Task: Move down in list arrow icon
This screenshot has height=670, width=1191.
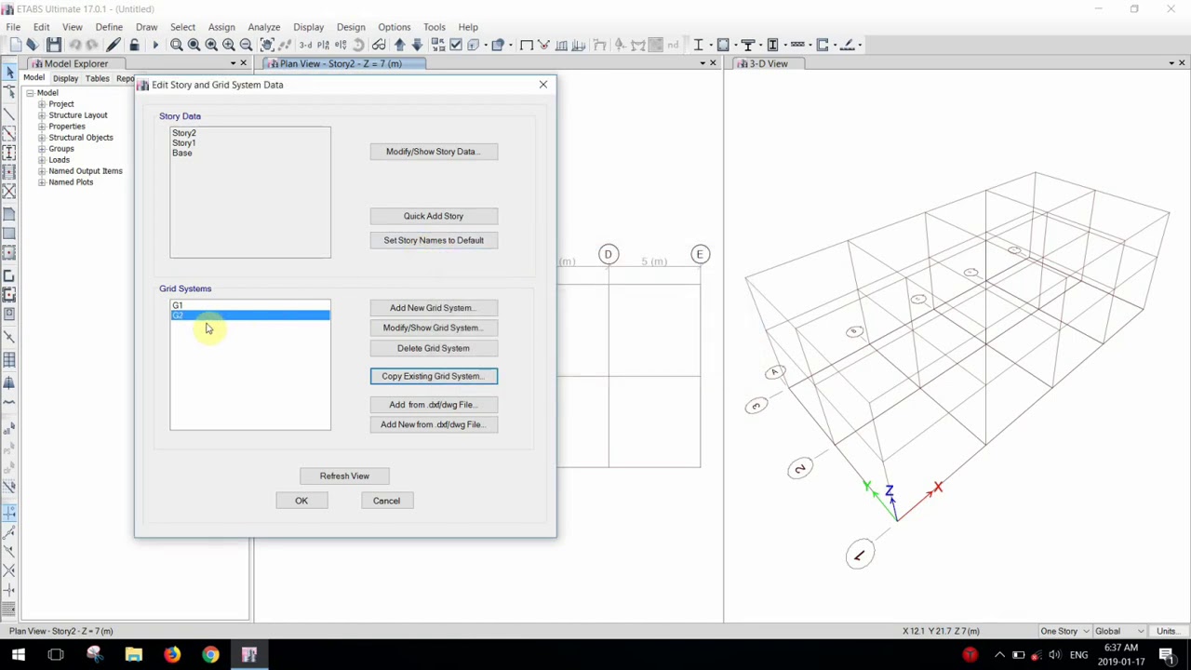Action: click(x=417, y=45)
